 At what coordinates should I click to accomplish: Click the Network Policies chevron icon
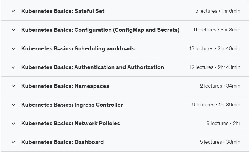[14, 124]
